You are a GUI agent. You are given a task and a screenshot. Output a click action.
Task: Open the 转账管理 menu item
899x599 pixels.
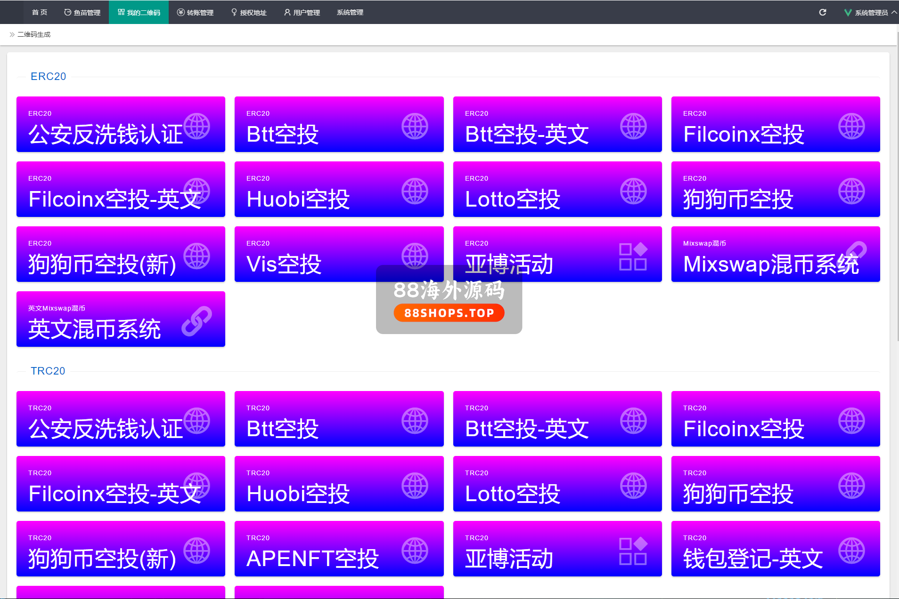(x=196, y=12)
